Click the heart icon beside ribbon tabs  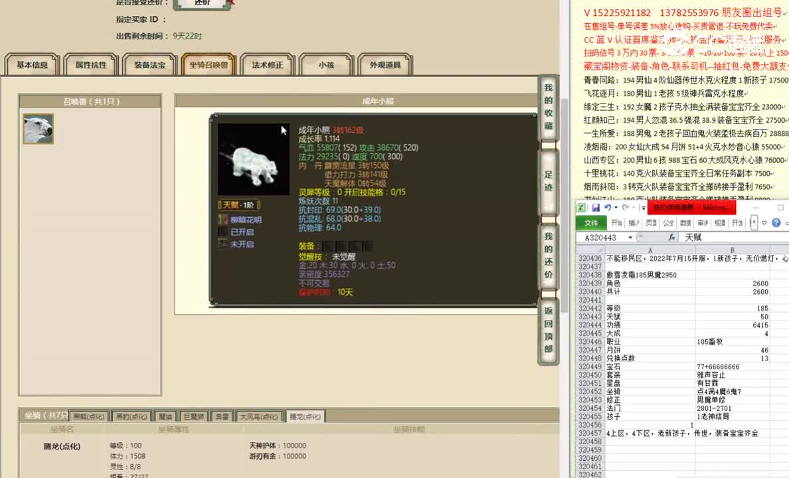[764, 222]
